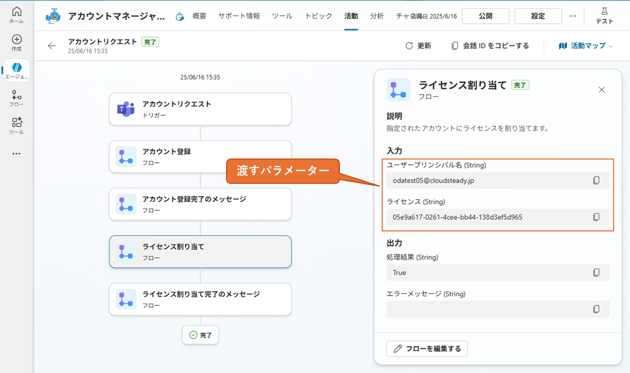Select the ライセンス割り当て flow node
630x373 pixels.
tap(200, 251)
